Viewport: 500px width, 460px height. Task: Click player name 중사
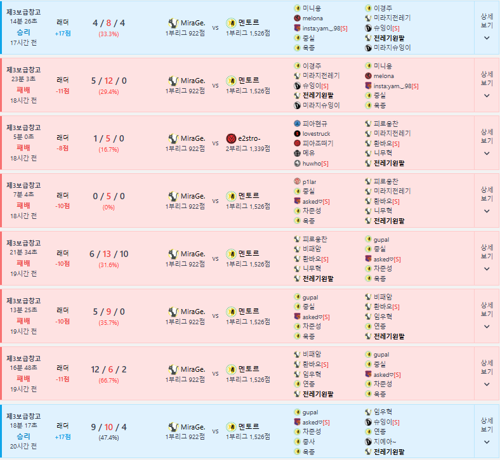(x=309, y=442)
